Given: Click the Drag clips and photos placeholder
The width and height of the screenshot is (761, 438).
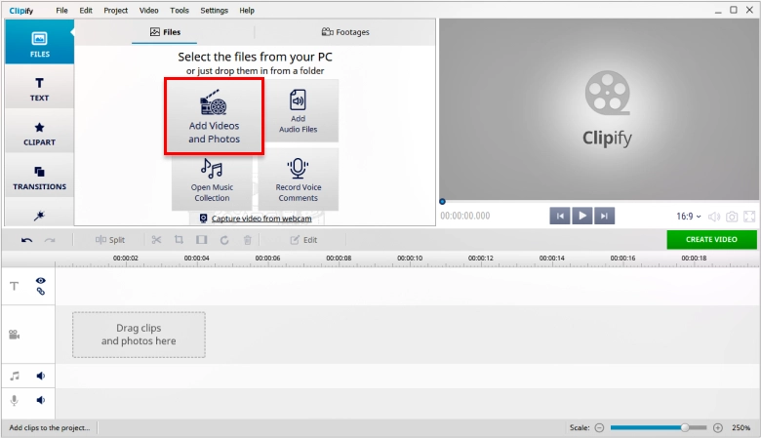Looking at the screenshot, I should tap(139, 335).
